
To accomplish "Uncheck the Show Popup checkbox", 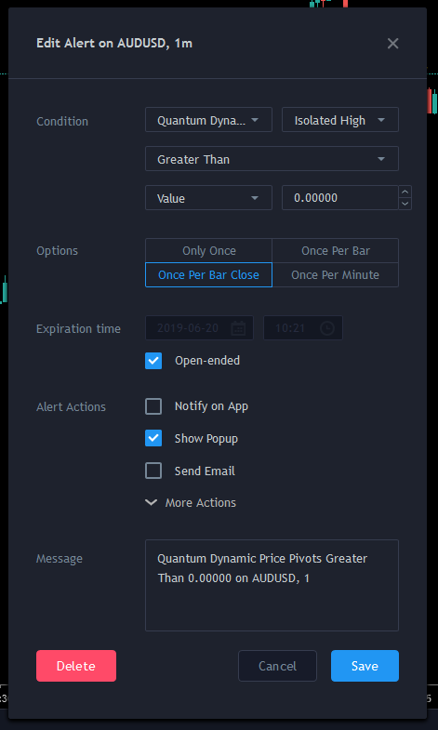I will 153,439.
